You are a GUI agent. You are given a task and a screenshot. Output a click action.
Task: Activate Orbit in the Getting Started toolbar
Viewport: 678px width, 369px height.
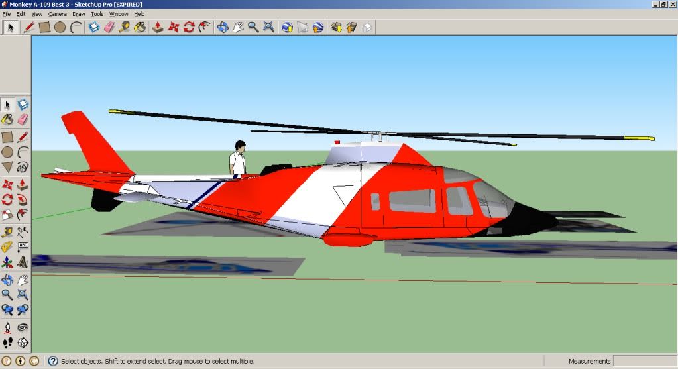click(222, 28)
